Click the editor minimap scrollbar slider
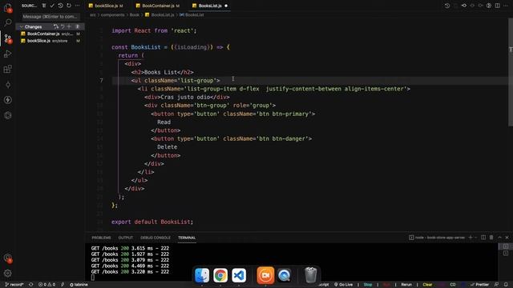 (x=511, y=72)
